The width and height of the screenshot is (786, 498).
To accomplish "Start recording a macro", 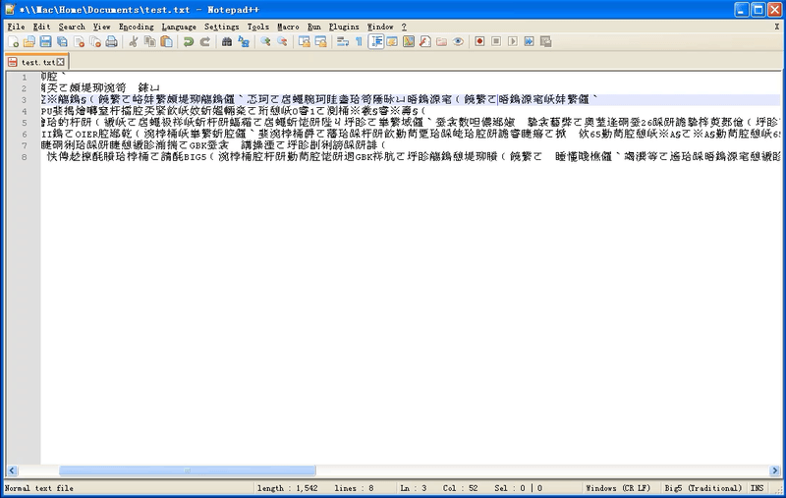I will tap(479, 42).
